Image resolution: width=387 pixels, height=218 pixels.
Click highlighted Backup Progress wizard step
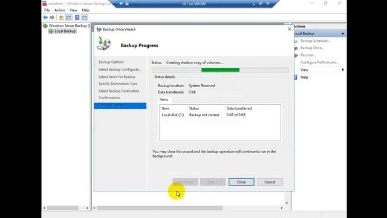click(x=120, y=106)
